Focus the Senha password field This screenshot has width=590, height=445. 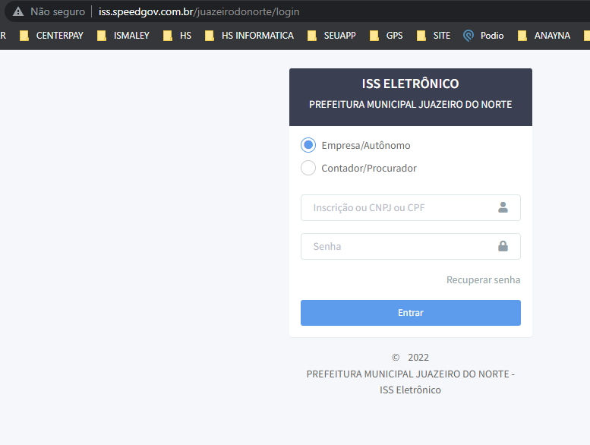pyautogui.click(x=411, y=246)
